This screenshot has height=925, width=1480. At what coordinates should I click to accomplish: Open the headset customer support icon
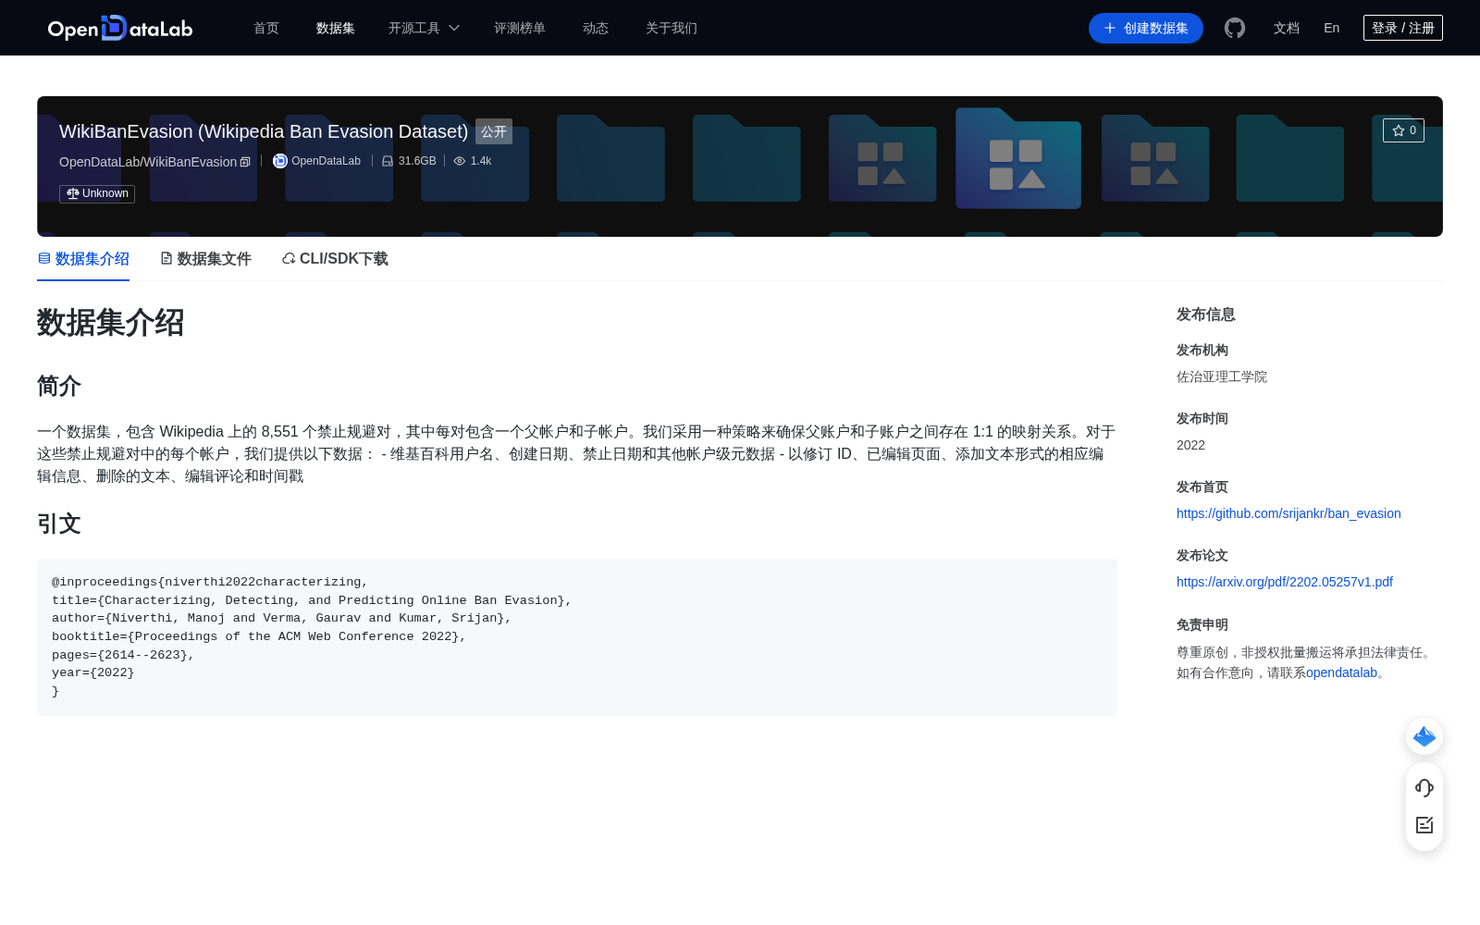pos(1424,788)
